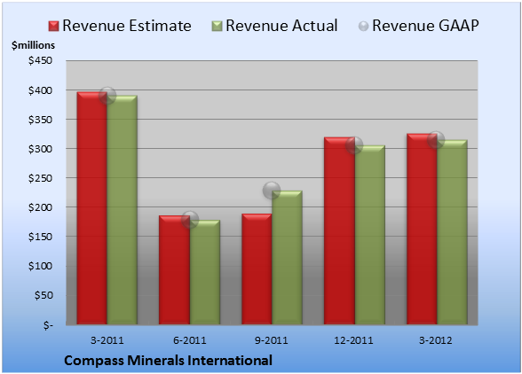Click the '$450' axis value
The width and height of the screenshot is (522, 374).
pos(40,60)
